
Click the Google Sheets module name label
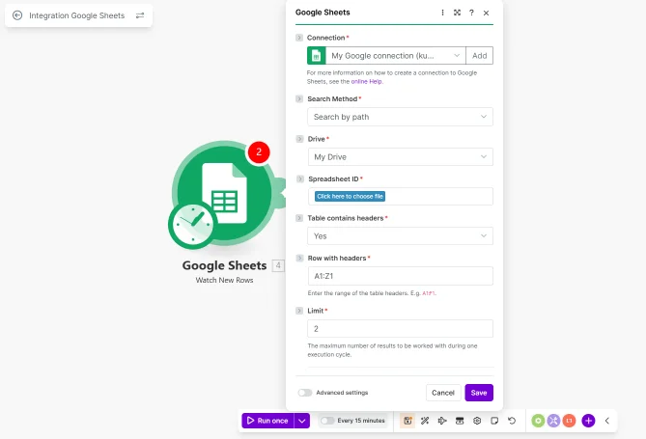pyautogui.click(x=225, y=265)
